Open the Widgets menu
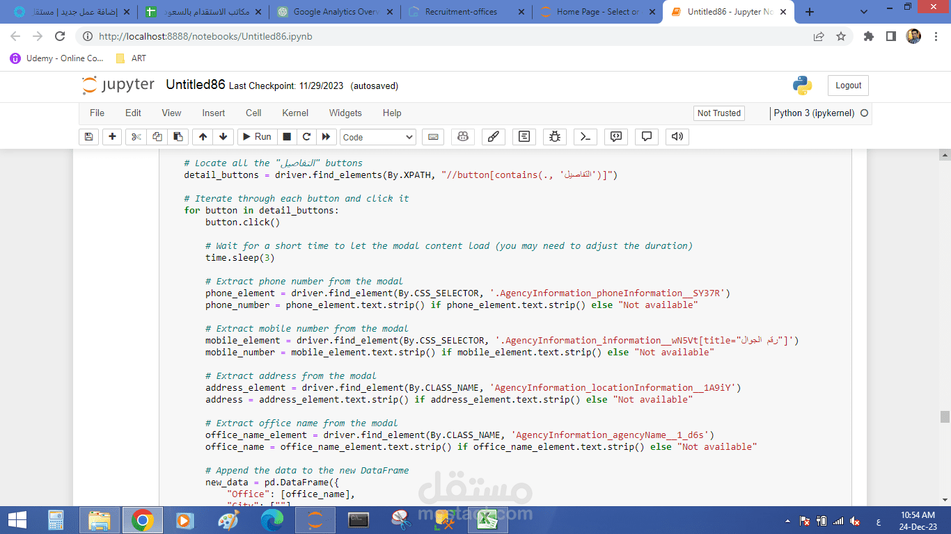This screenshot has height=534, width=951. coord(345,113)
